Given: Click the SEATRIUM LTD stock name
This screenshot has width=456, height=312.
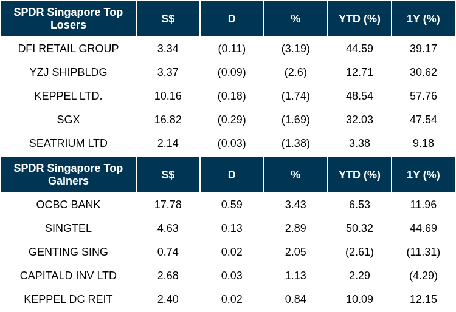Looking at the screenshot, I should tap(68, 143).
